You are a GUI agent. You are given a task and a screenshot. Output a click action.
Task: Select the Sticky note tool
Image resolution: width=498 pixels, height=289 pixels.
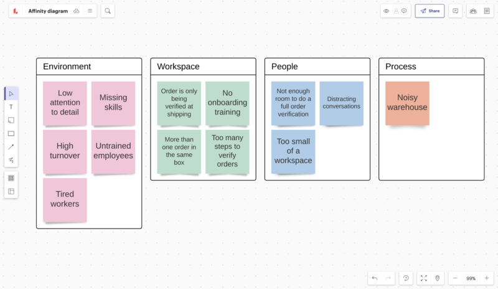pos(11,120)
